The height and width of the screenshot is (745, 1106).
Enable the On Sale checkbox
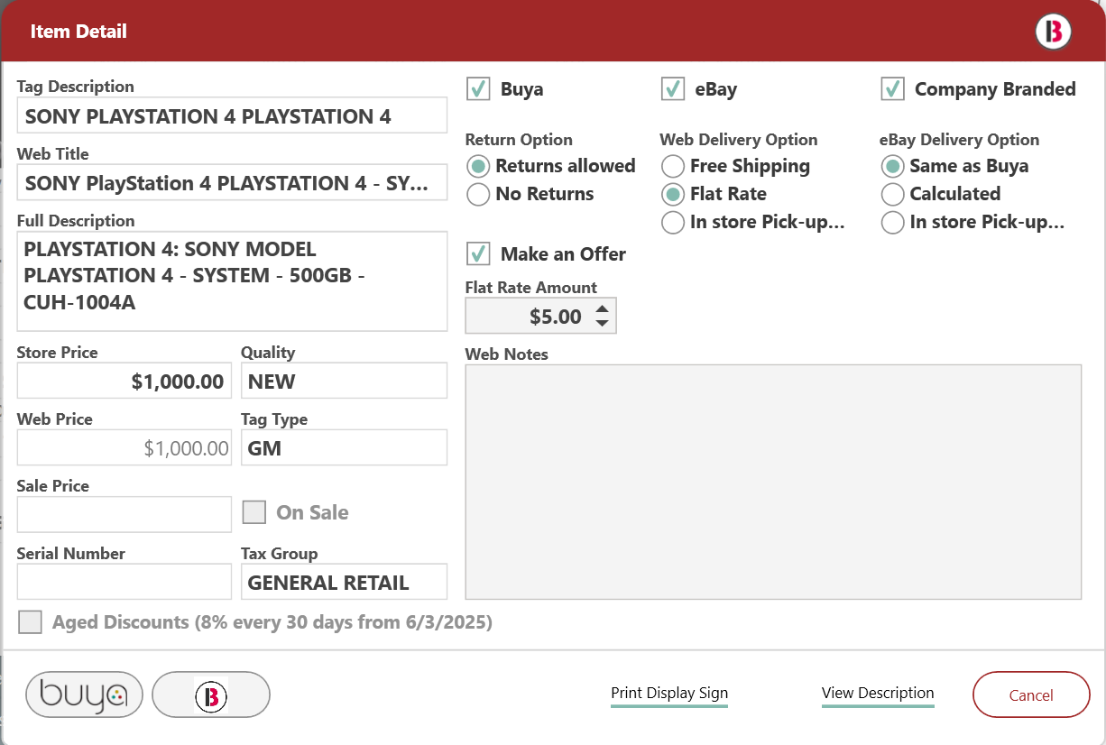254,512
